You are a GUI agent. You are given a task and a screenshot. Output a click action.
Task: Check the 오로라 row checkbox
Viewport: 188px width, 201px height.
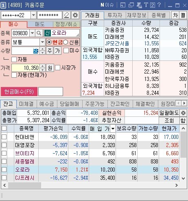[x=4, y=170]
